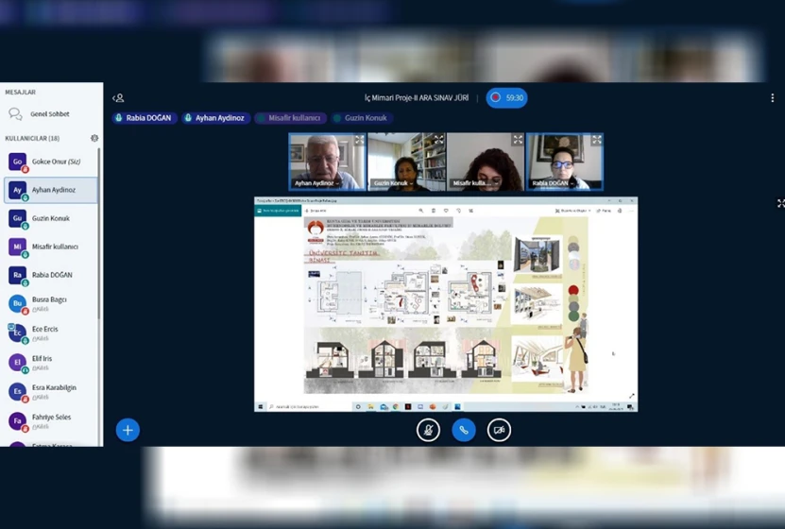Toggle the microphone mute button
Screen dimensions: 785x529
[x=428, y=430]
